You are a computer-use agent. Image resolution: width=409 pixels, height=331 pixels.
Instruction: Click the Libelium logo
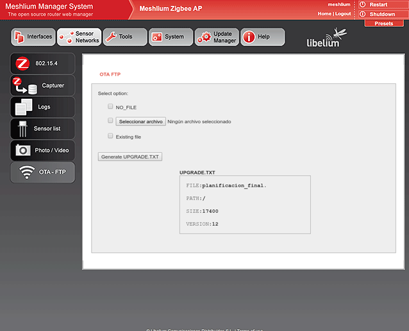click(x=326, y=38)
